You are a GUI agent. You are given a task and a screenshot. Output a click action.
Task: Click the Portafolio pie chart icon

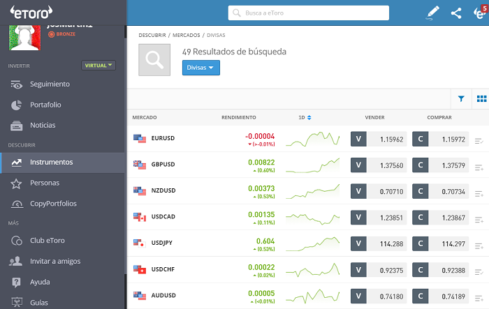point(17,105)
